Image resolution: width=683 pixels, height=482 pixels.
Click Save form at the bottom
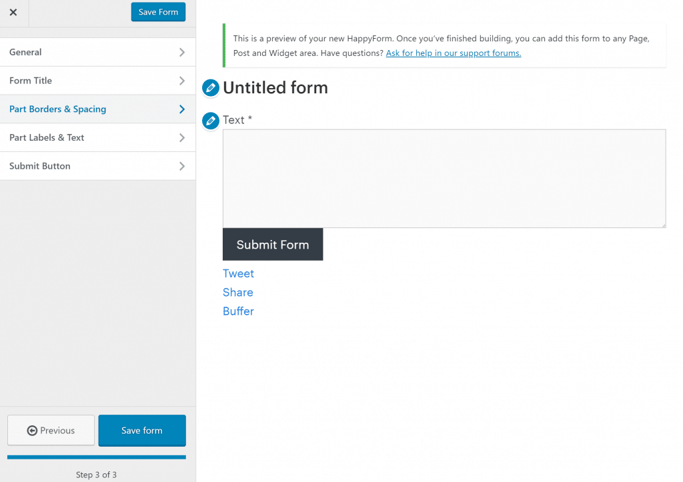coord(141,430)
